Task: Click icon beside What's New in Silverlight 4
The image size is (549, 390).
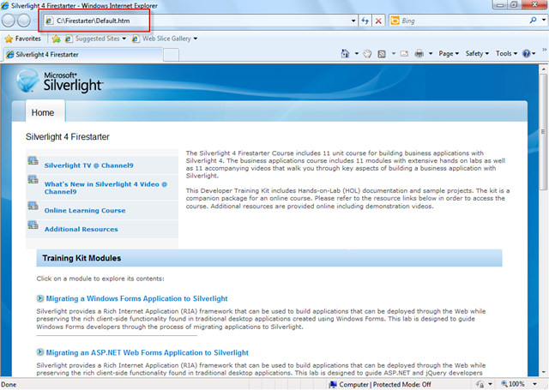Action: coord(33,179)
